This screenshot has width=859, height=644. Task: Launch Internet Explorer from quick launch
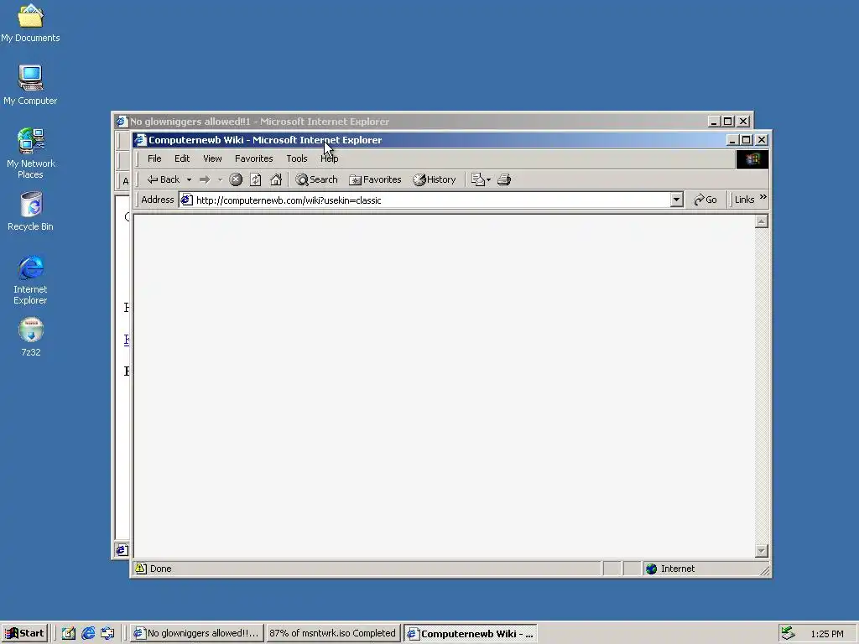88,633
